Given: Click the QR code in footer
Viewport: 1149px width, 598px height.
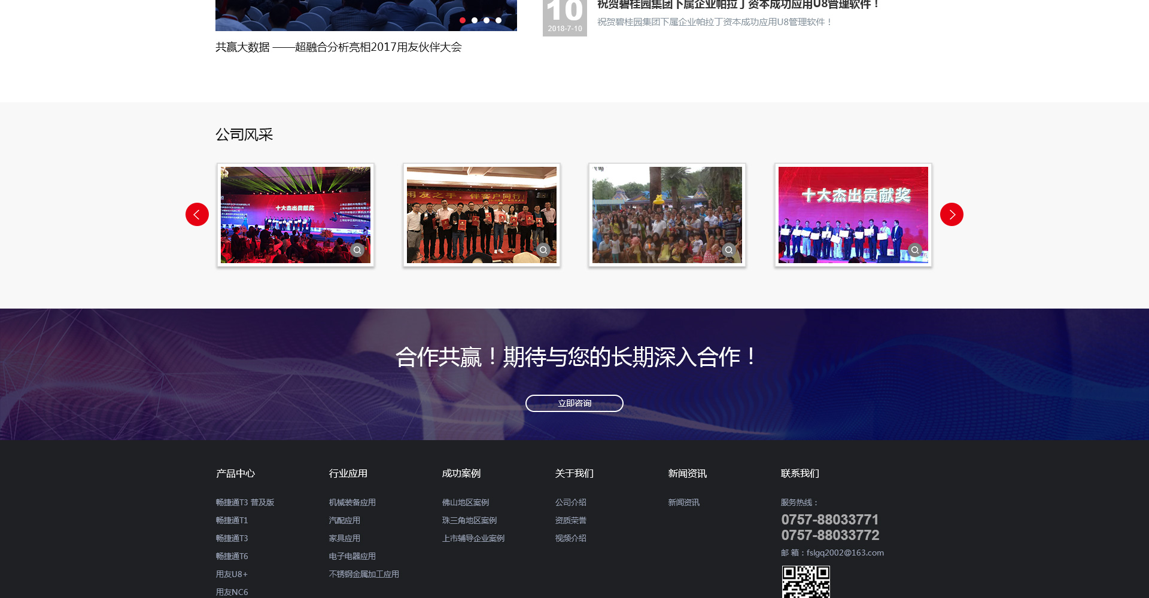Looking at the screenshot, I should point(805,582).
